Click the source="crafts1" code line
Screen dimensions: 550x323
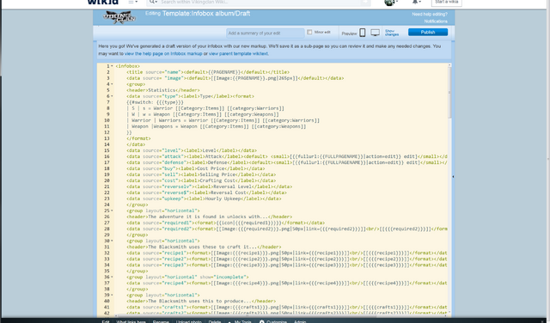[287, 308]
